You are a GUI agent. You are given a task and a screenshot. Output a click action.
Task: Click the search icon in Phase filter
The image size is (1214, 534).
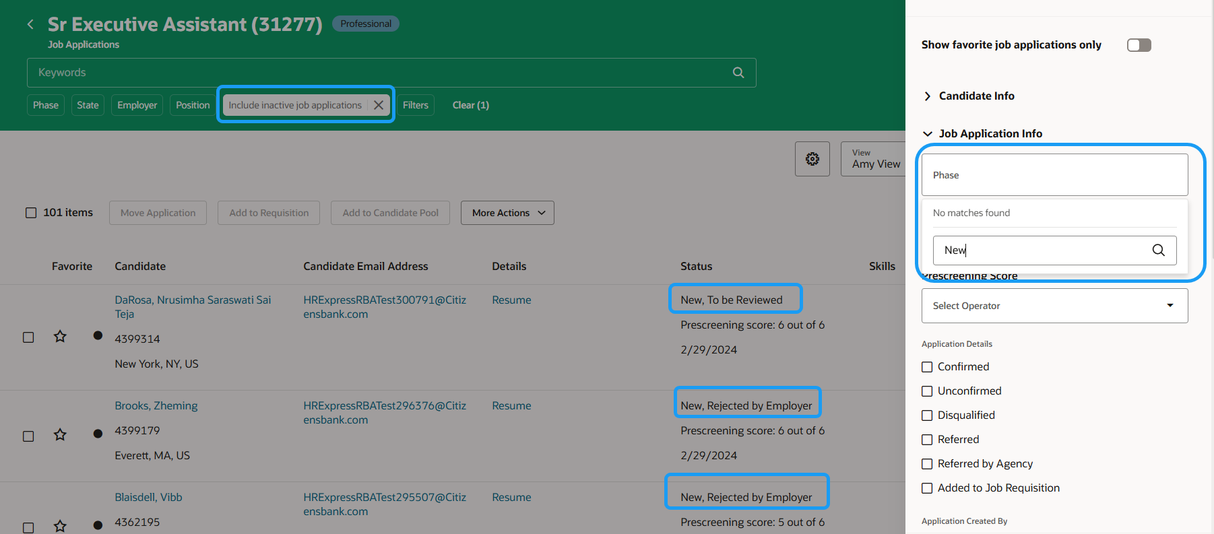coord(1159,250)
